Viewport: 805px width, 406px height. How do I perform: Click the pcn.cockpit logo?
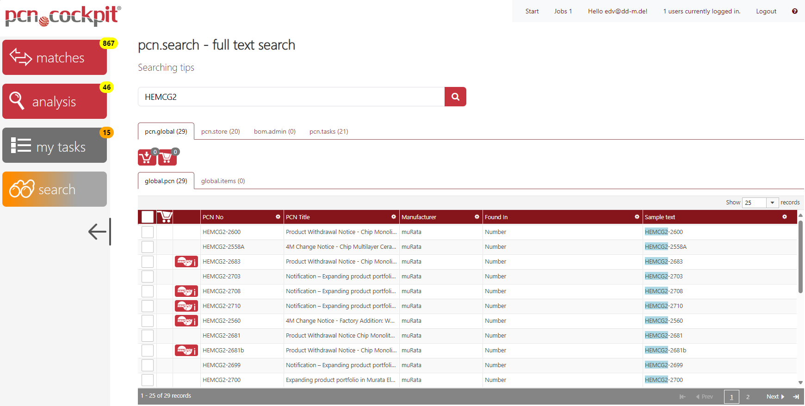62,16
